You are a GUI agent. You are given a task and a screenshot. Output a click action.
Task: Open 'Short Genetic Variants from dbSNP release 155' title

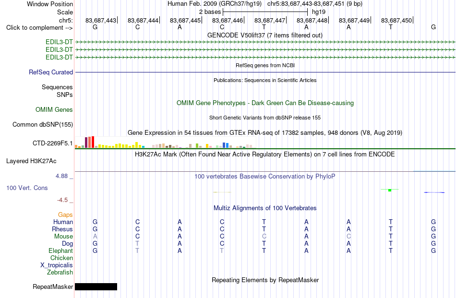pos(265,118)
